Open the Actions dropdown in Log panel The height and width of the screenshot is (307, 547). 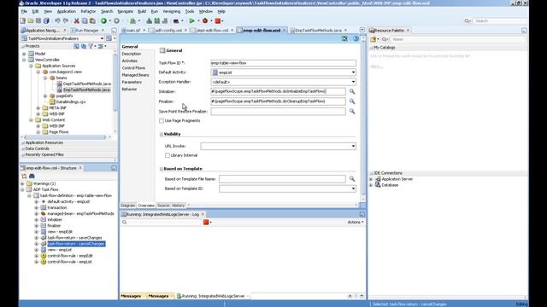(356, 222)
